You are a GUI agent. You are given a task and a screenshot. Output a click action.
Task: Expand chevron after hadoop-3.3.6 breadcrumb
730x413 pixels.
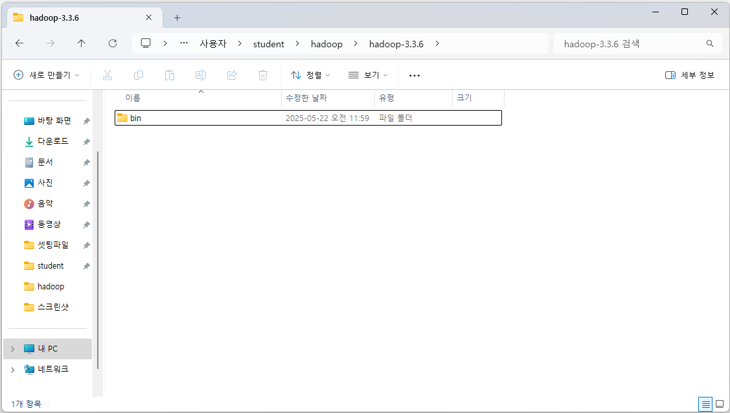(437, 43)
